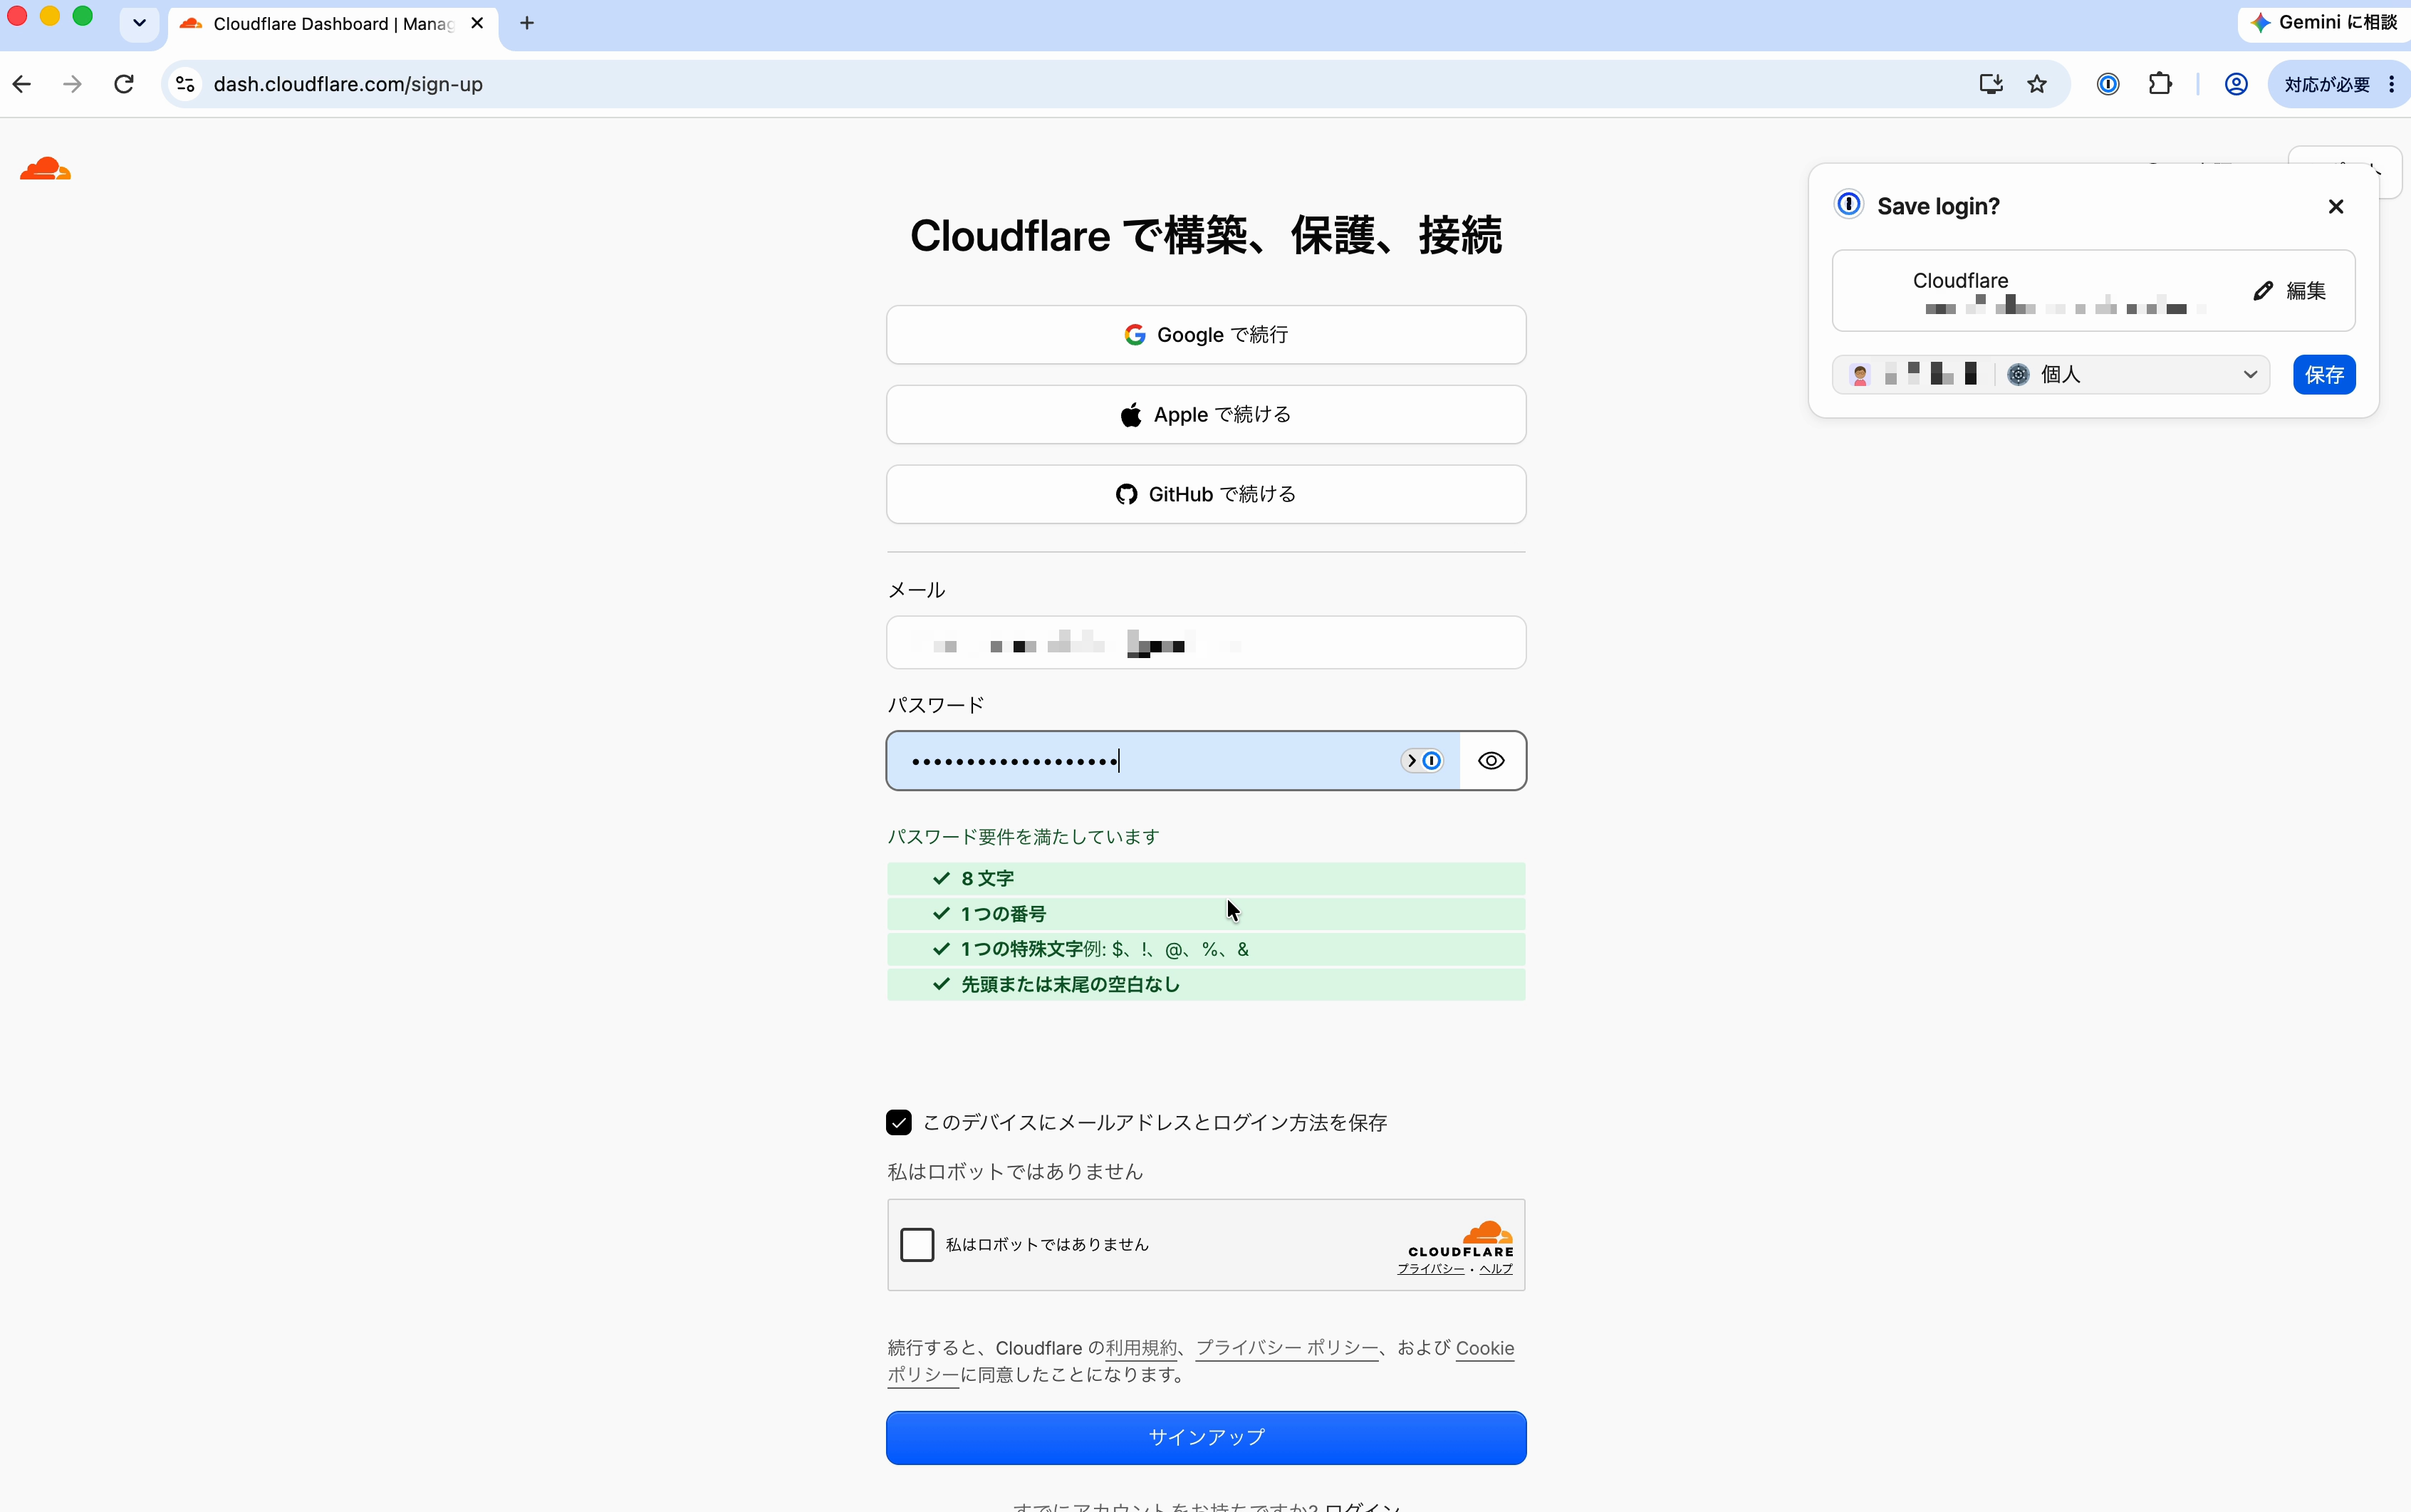Open site information icon in address bar
Viewport: 2411px width, 1512px height.
(186, 84)
